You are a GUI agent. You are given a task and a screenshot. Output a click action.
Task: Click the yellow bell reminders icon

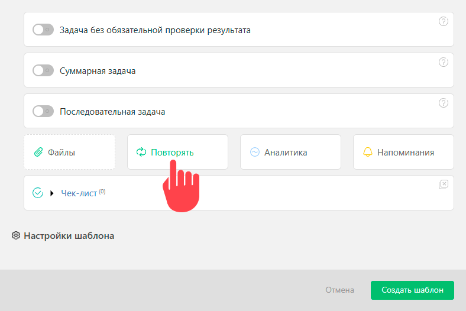[368, 152]
